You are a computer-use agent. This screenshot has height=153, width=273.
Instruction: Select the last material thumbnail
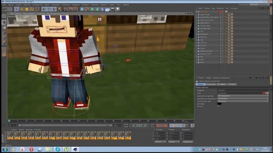pos(128,135)
